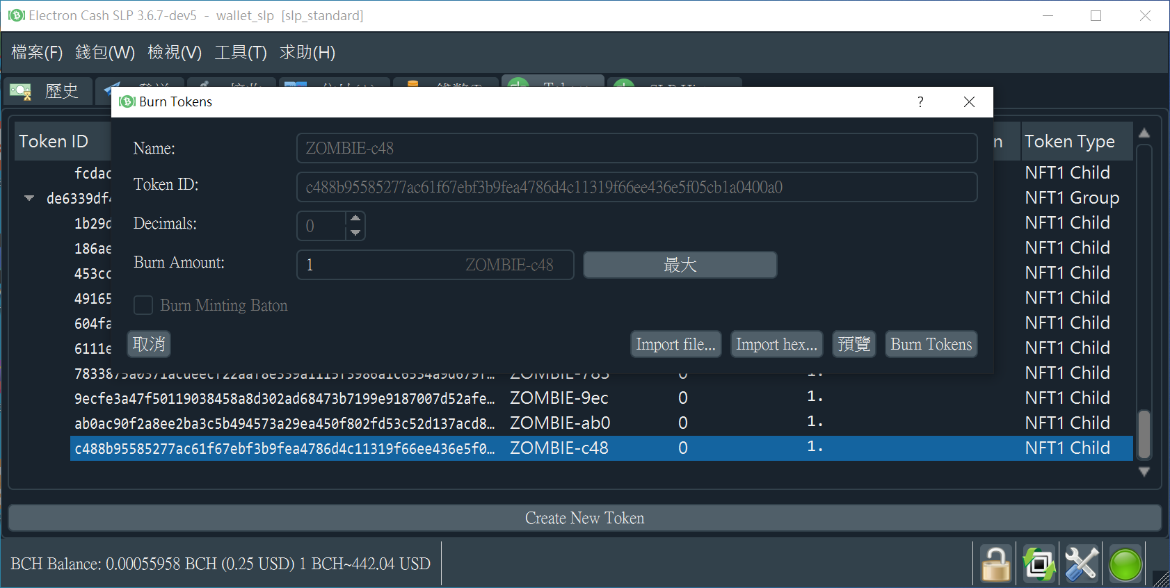Select the ZOMBIE-ab0 token row

[602, 423]
